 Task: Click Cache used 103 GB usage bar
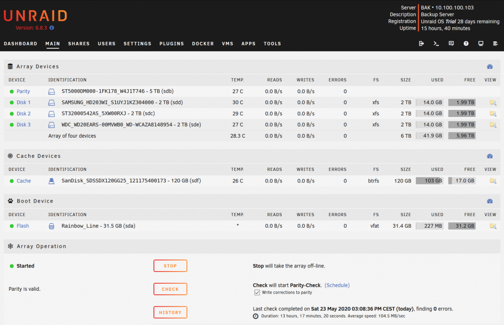point(429,181)
